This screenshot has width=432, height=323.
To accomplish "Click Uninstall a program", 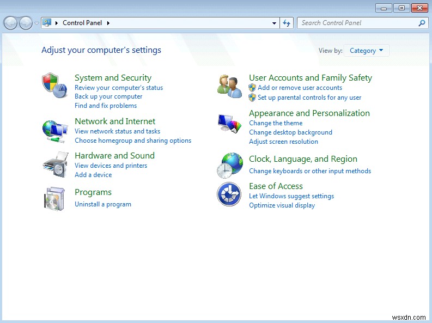I will tap(103, 204).
